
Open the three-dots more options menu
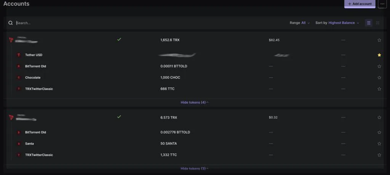(382, 4)
